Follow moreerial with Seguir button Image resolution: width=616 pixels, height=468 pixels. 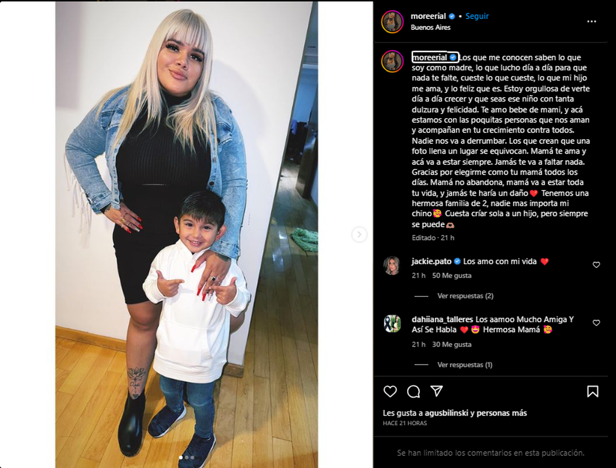[477, 16]
